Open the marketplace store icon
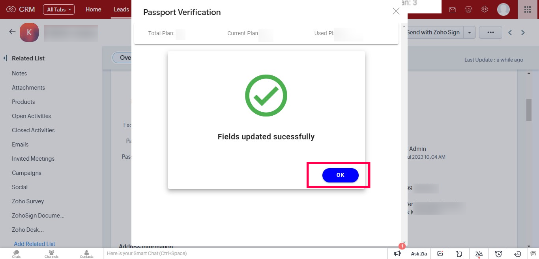This screenshot has width=539, height=259. coord(468,9)
